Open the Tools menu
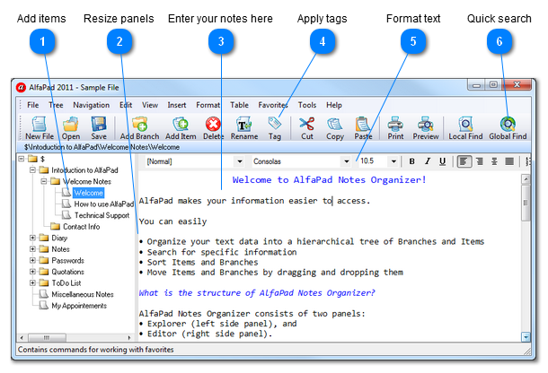This screenshot has width=548, height=373. coord(307,105)
